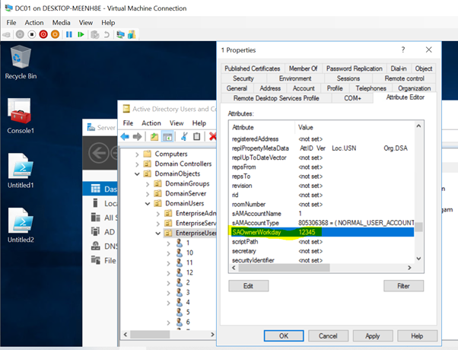
Task: Click the grey Start VM icon
Action: tap(20, 34)
